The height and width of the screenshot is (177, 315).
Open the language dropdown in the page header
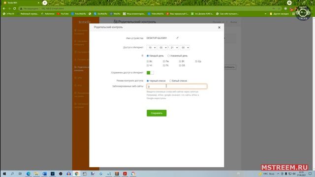[x=218, y=22]
